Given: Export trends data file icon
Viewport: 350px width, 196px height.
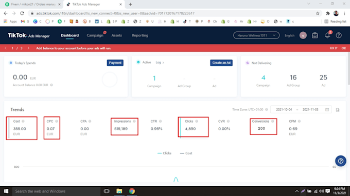Looking at the screenshot, I should [338, 110].
